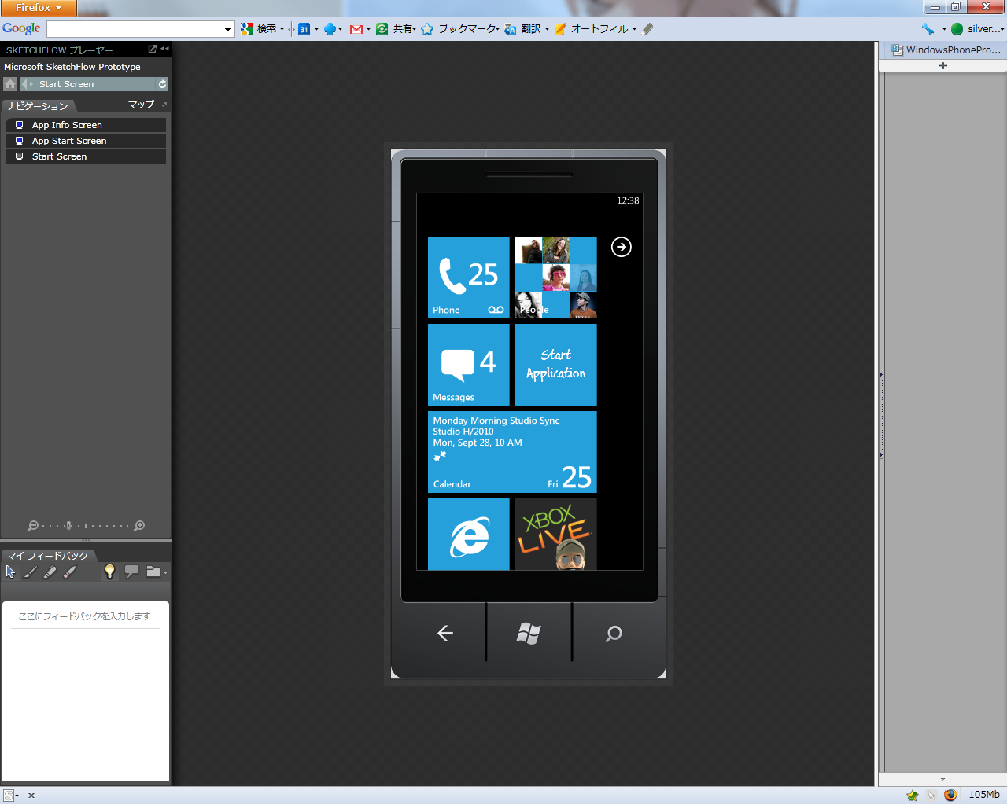This screenshot has width=1007, height=805.
Task: Click the speech bubble comment icon
Action: click(131, 572)
